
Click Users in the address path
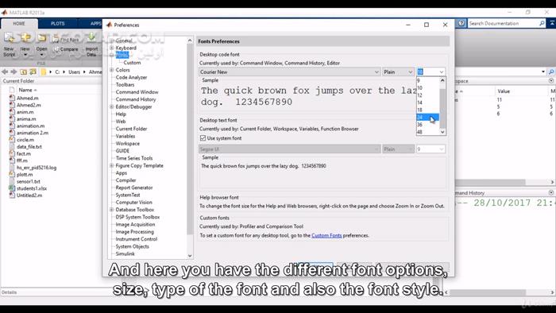click(74, 71)
